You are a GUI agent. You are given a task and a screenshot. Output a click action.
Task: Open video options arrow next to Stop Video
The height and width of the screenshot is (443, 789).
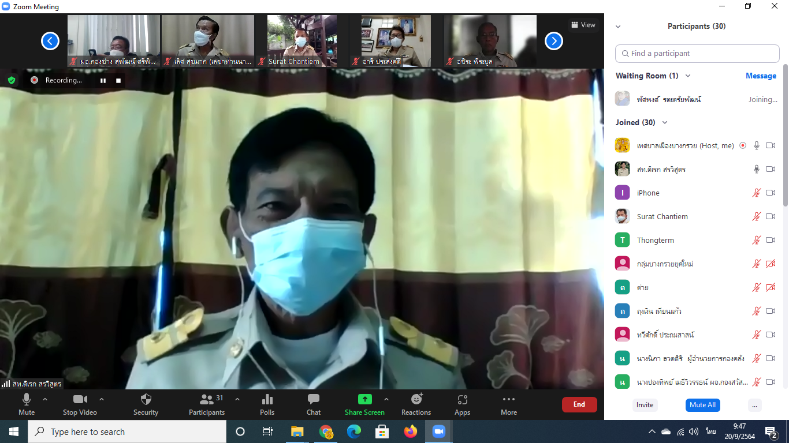click(102, 399)
